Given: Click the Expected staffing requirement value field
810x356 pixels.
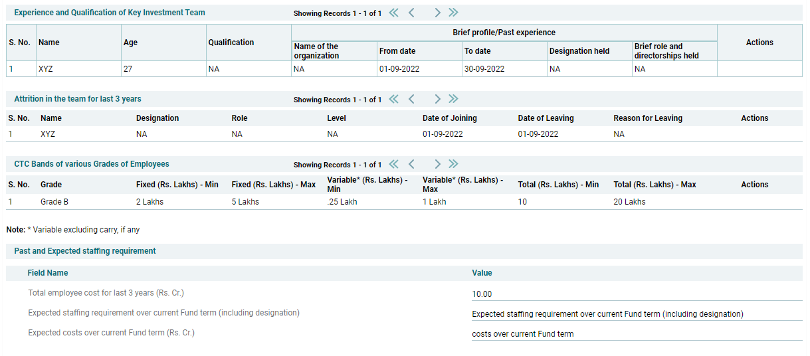Looking at the screenshot, I should [x=636, y=314].
